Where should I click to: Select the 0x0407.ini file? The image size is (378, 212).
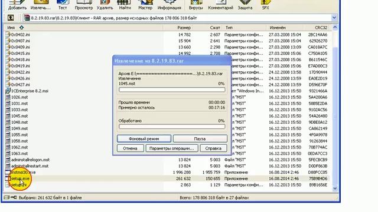(21, 41)
